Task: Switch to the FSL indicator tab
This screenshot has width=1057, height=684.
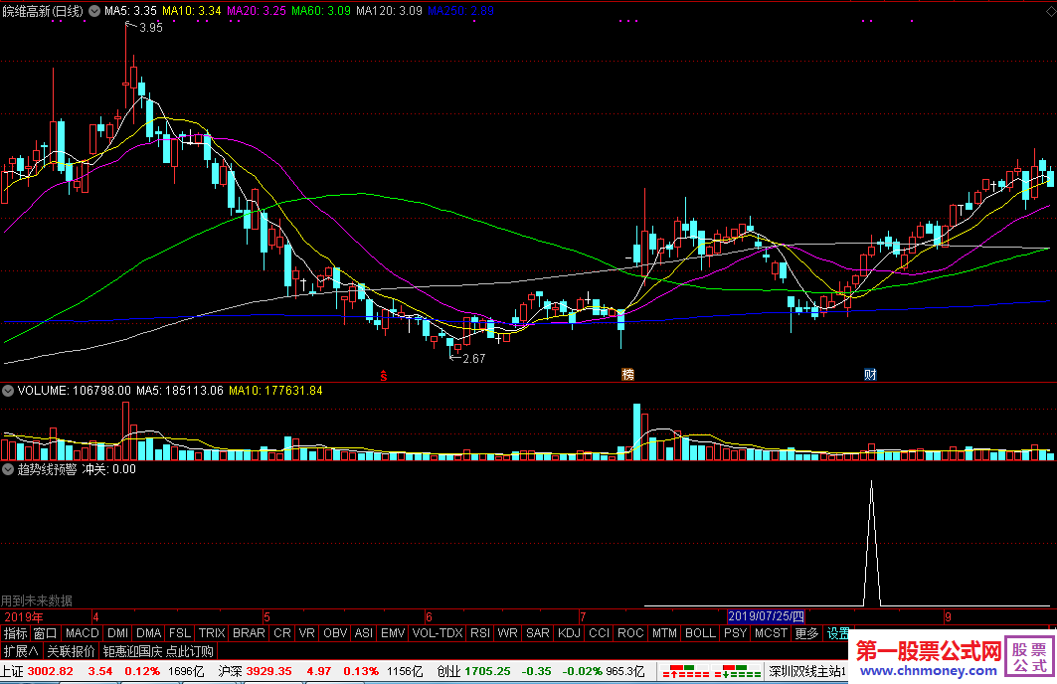Action: click(x=180, y=633)
